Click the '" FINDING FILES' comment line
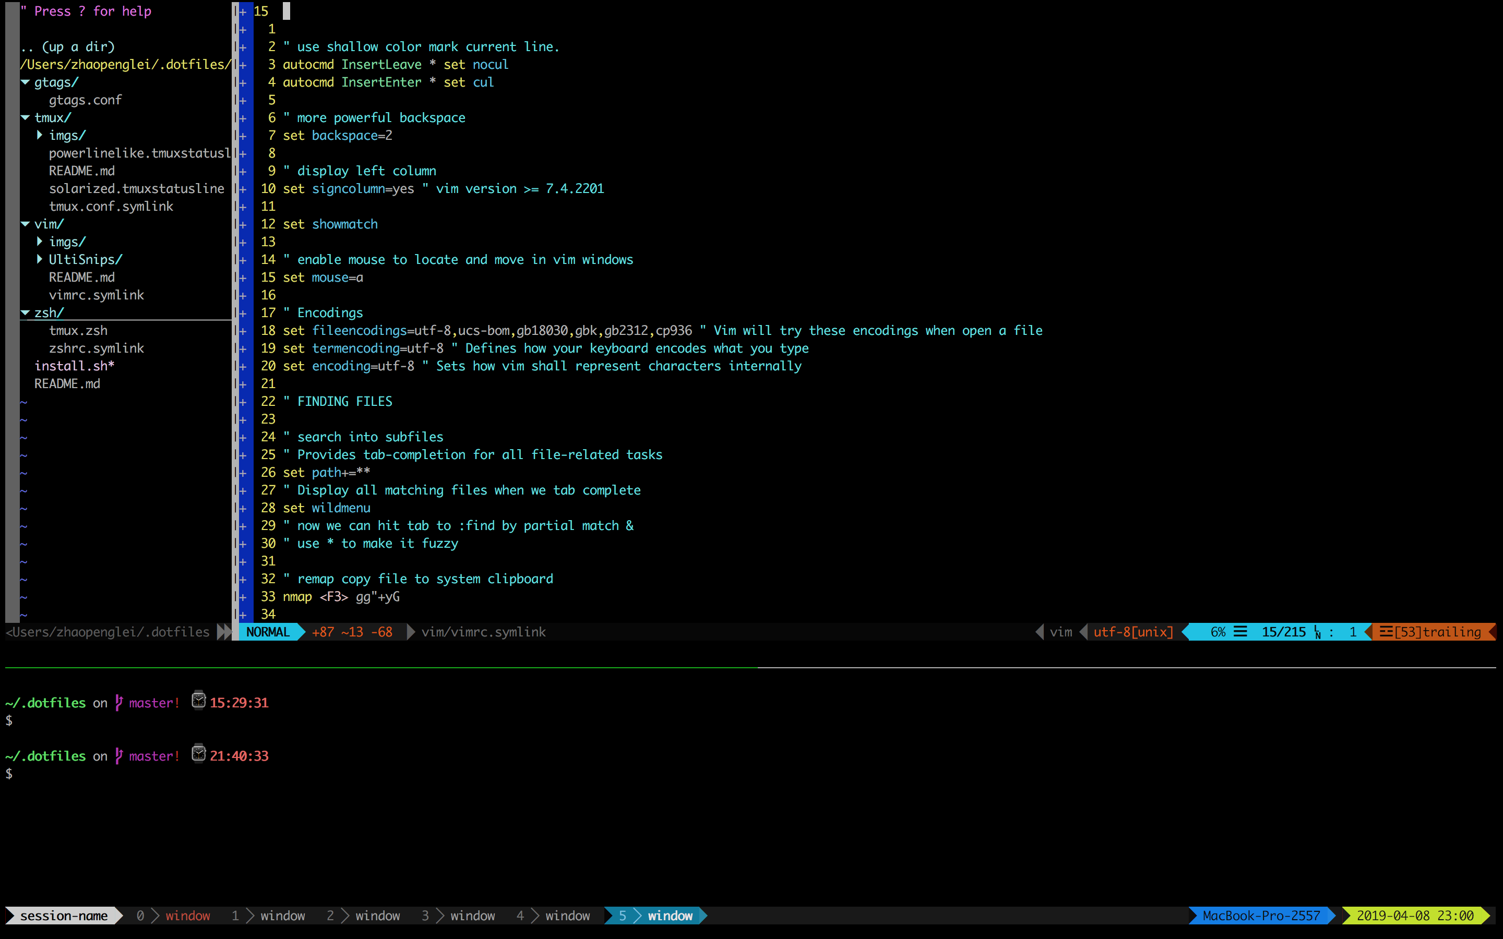Screen dimensions: 1503x939 [x=338, y=402]
